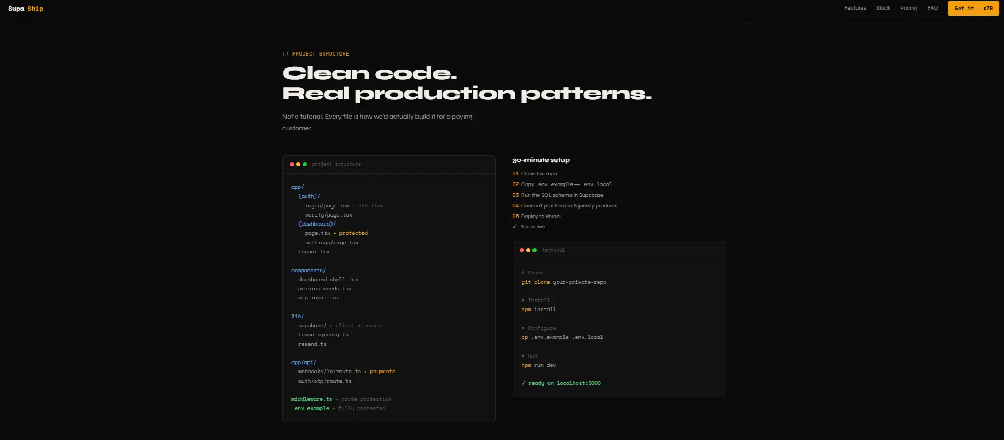Screen dimensions: 1004x440
Task: Click the green dot in project structure window
Action: 305,164
